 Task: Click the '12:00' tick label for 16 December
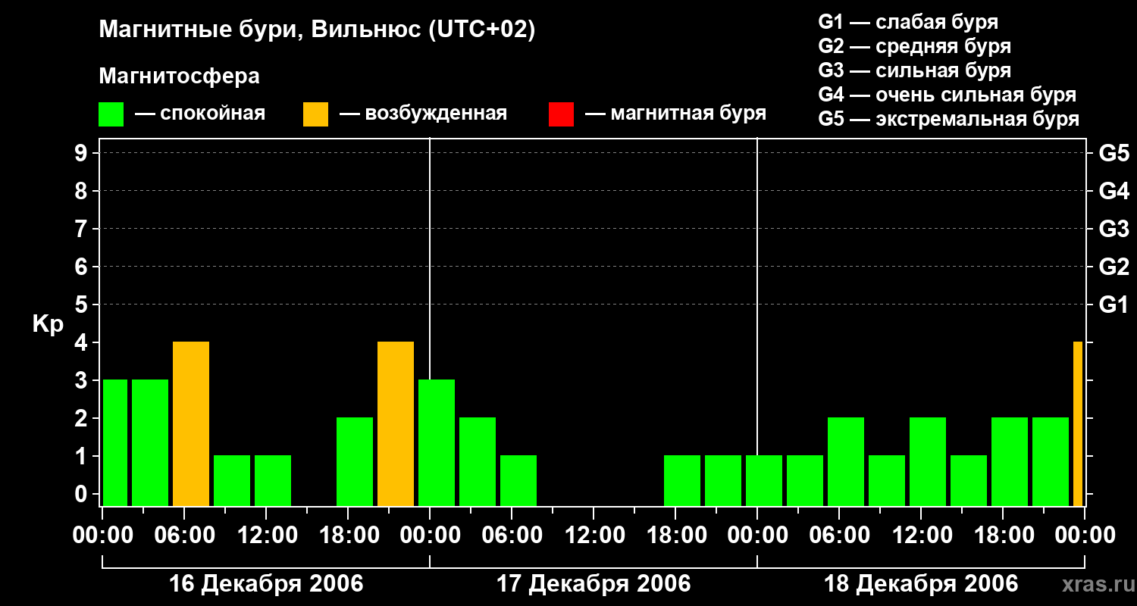266,536
